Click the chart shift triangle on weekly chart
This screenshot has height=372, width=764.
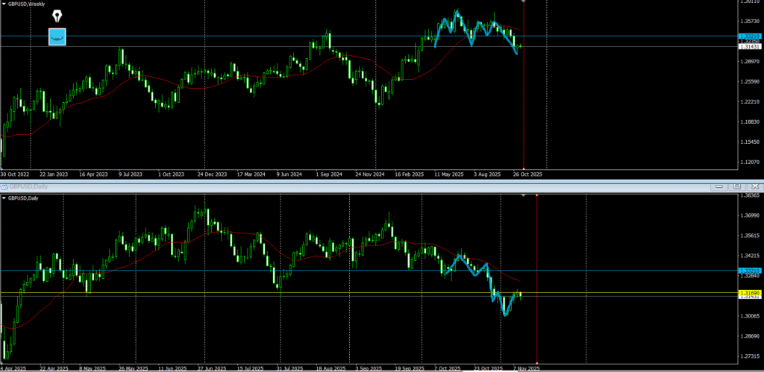click(x=524, y=2)
